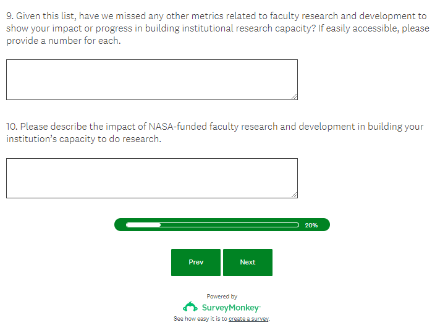Click the SurveyMonkey logo icon
The height and width of the screenshot is (325, 448).
(190, 307)
